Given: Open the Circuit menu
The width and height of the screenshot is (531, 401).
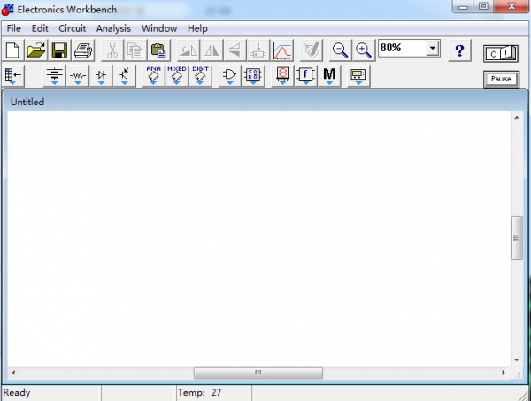Looking at the screenshot, I should [x=73, y=28].
